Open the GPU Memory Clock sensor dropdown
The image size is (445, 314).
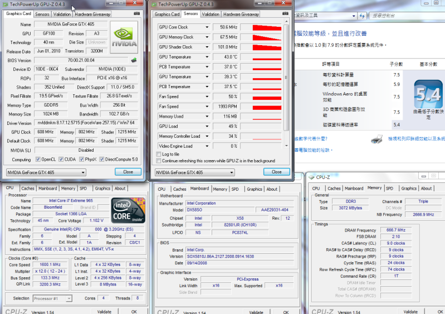tap(207, 37)
